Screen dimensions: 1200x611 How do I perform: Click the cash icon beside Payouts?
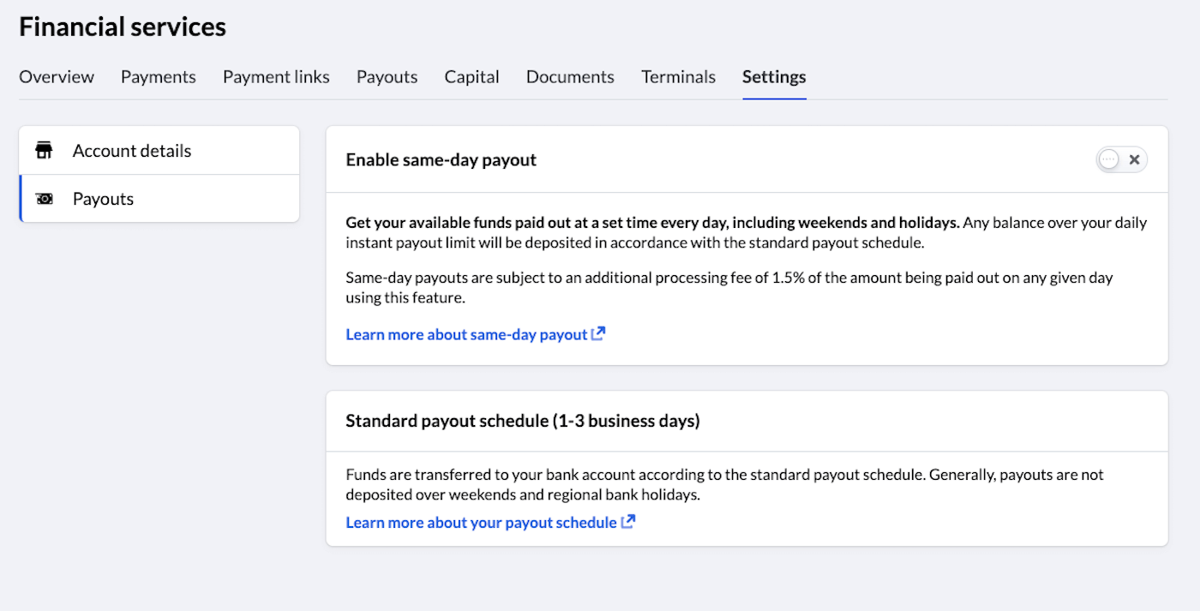pyautogui.click(x=44, y=199)
